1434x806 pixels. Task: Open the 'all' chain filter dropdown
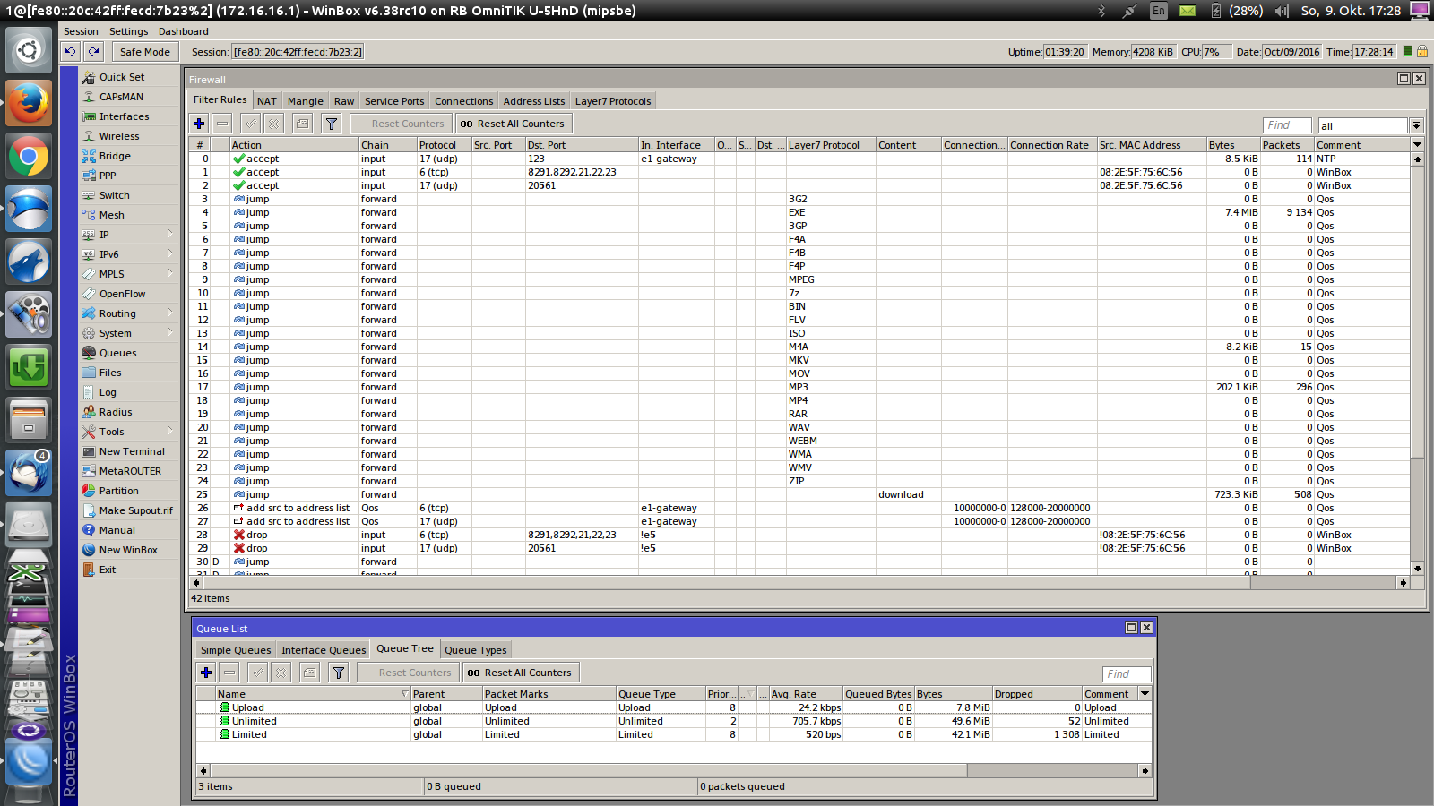click(1417, 125)
